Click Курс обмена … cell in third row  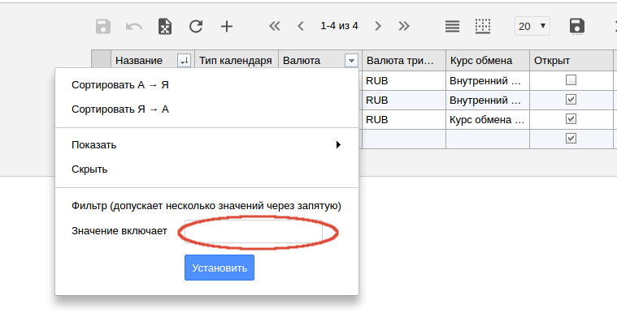click(488, 119)
